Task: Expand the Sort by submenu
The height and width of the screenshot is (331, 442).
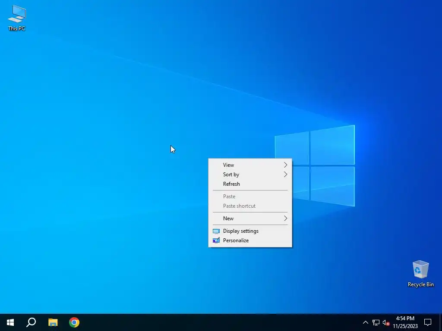Action: [250, 175]
